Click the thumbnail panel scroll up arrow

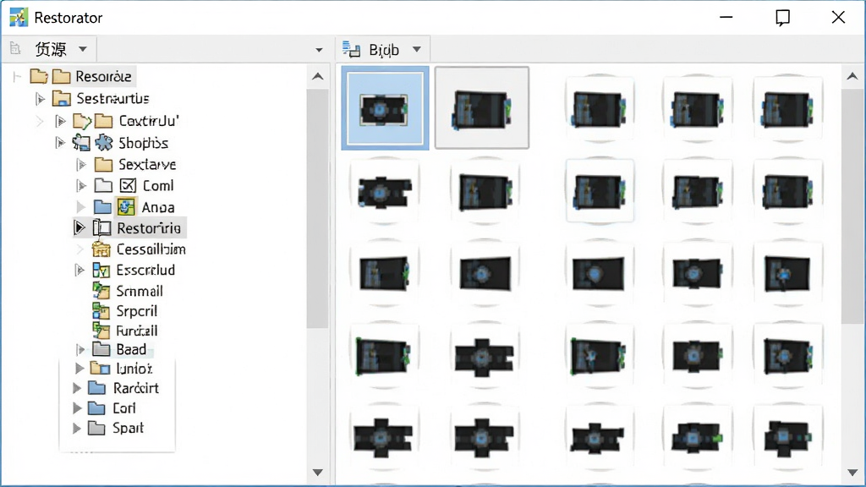point(852,77)
